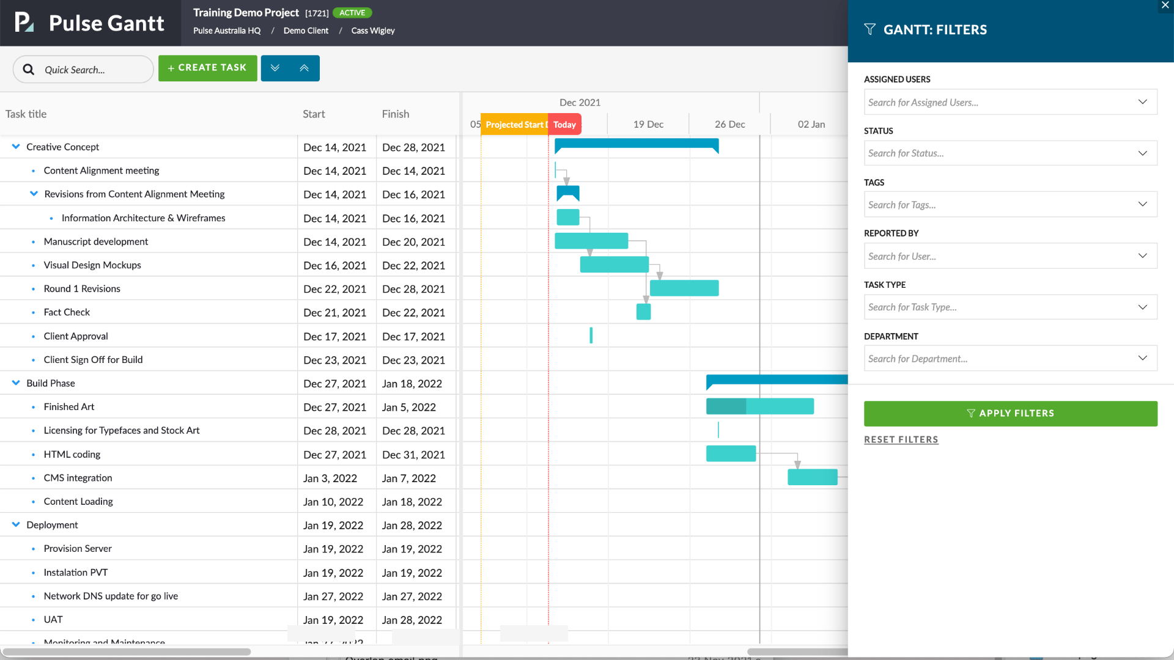This screenshot has height=660, width=1174.
Task: Click the funnel icon beside GANTT: FILTERS
Action: pyautogui.click(x=869, y=29)
